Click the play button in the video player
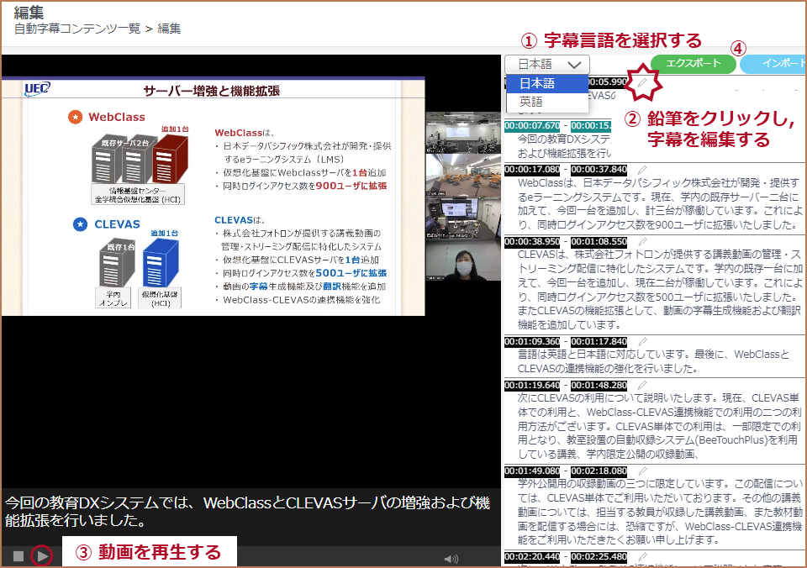Viewport: 807px width, 568px height. click(x=41, y=555)
